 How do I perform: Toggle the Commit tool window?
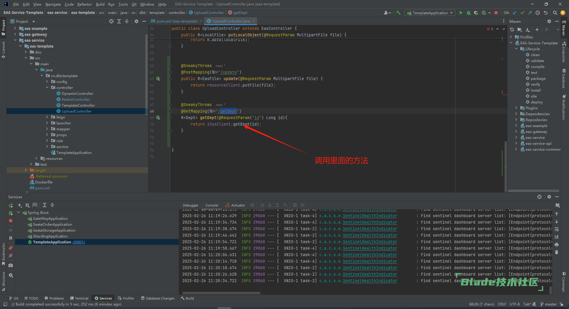(3, 50)
